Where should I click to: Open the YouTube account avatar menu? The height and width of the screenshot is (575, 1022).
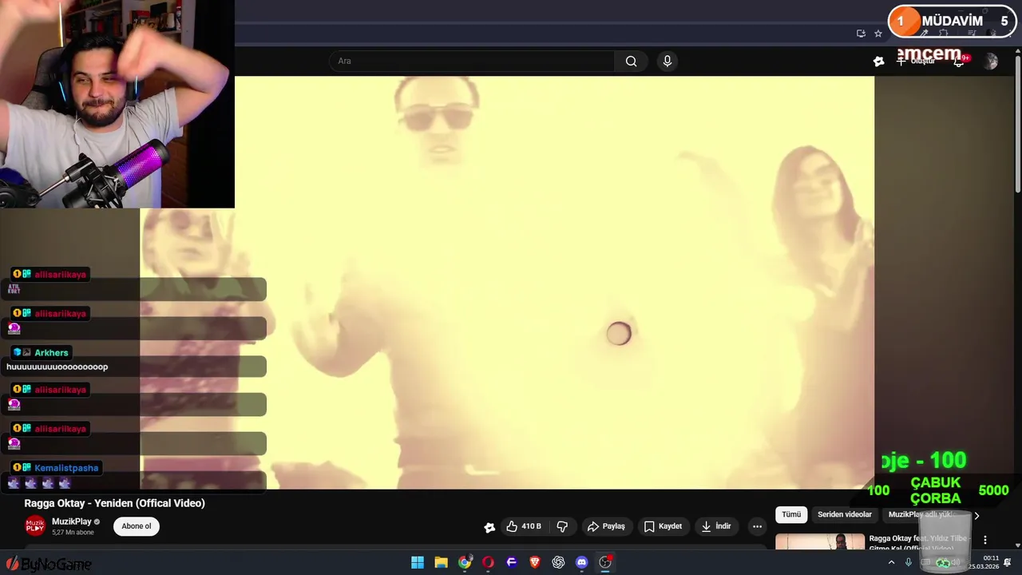pyautogui.click(x=991, y=61)
